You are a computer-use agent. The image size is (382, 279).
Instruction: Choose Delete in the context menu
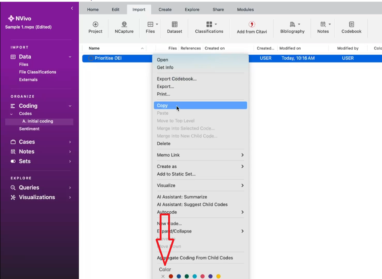[x=200, y=143]
